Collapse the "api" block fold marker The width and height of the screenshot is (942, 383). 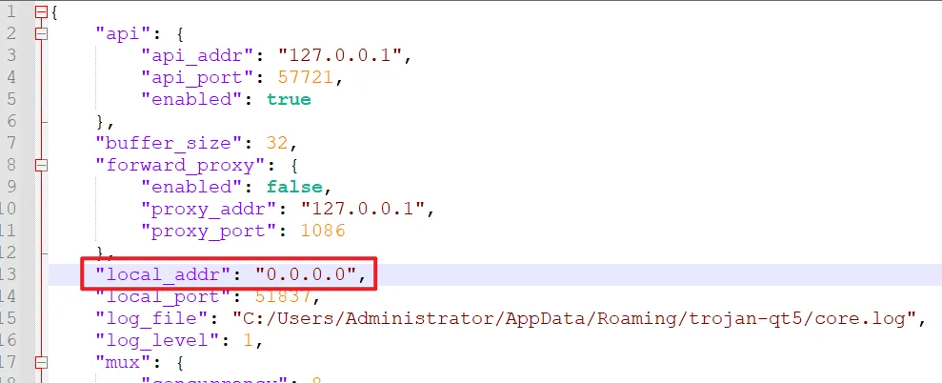coord(40,34)
